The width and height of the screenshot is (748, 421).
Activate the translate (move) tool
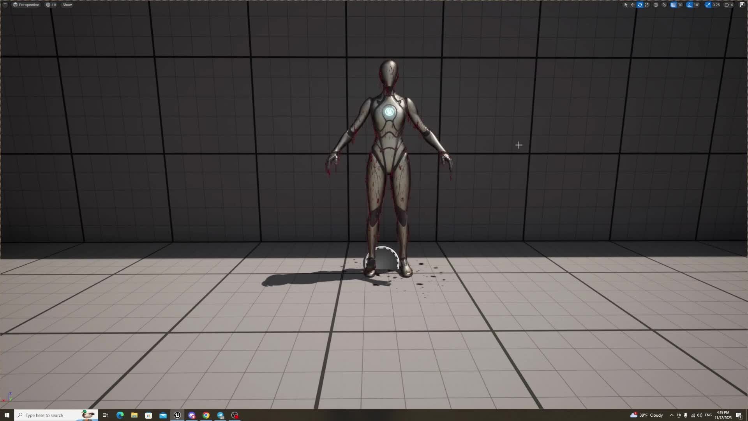[x=632, y=5]
